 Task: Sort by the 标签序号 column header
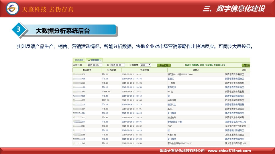point(87,70)
